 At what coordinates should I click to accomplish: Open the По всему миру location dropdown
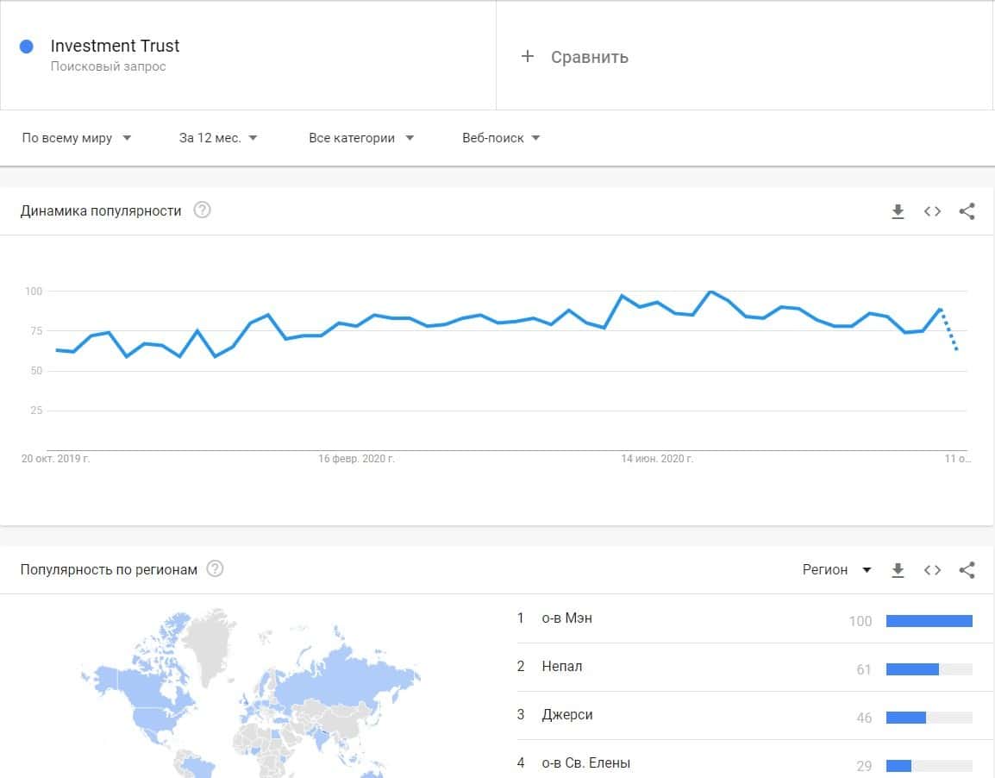pos(77,138)
